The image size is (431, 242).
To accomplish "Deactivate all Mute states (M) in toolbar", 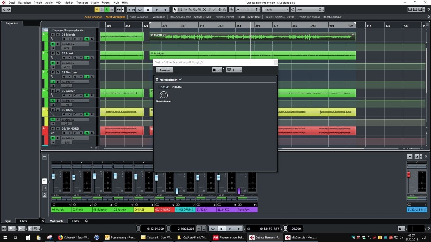I will click(97, 10).
